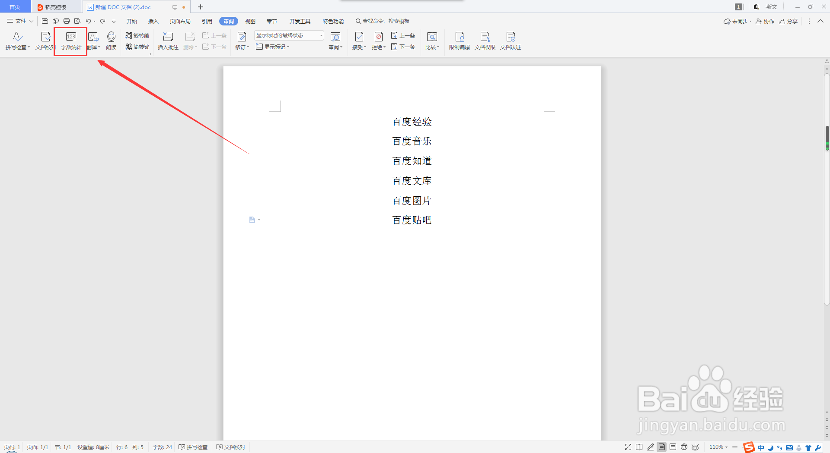Insert a comment with 插入批注
The height and width of the screenshot is (453, 830).
tap(168, 41)
